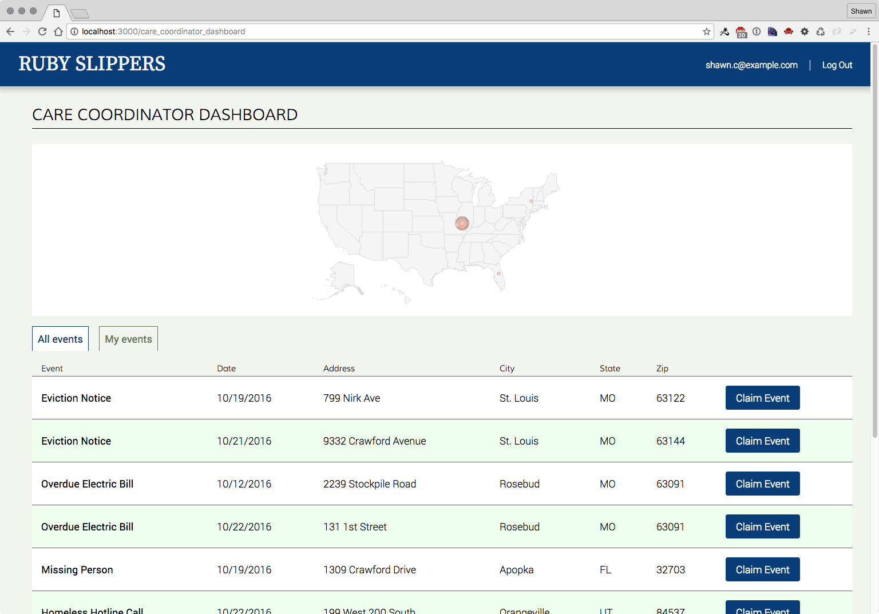Click zip code 63122
This screenshot has height=614, width=879.
click(x=671, y=398)
